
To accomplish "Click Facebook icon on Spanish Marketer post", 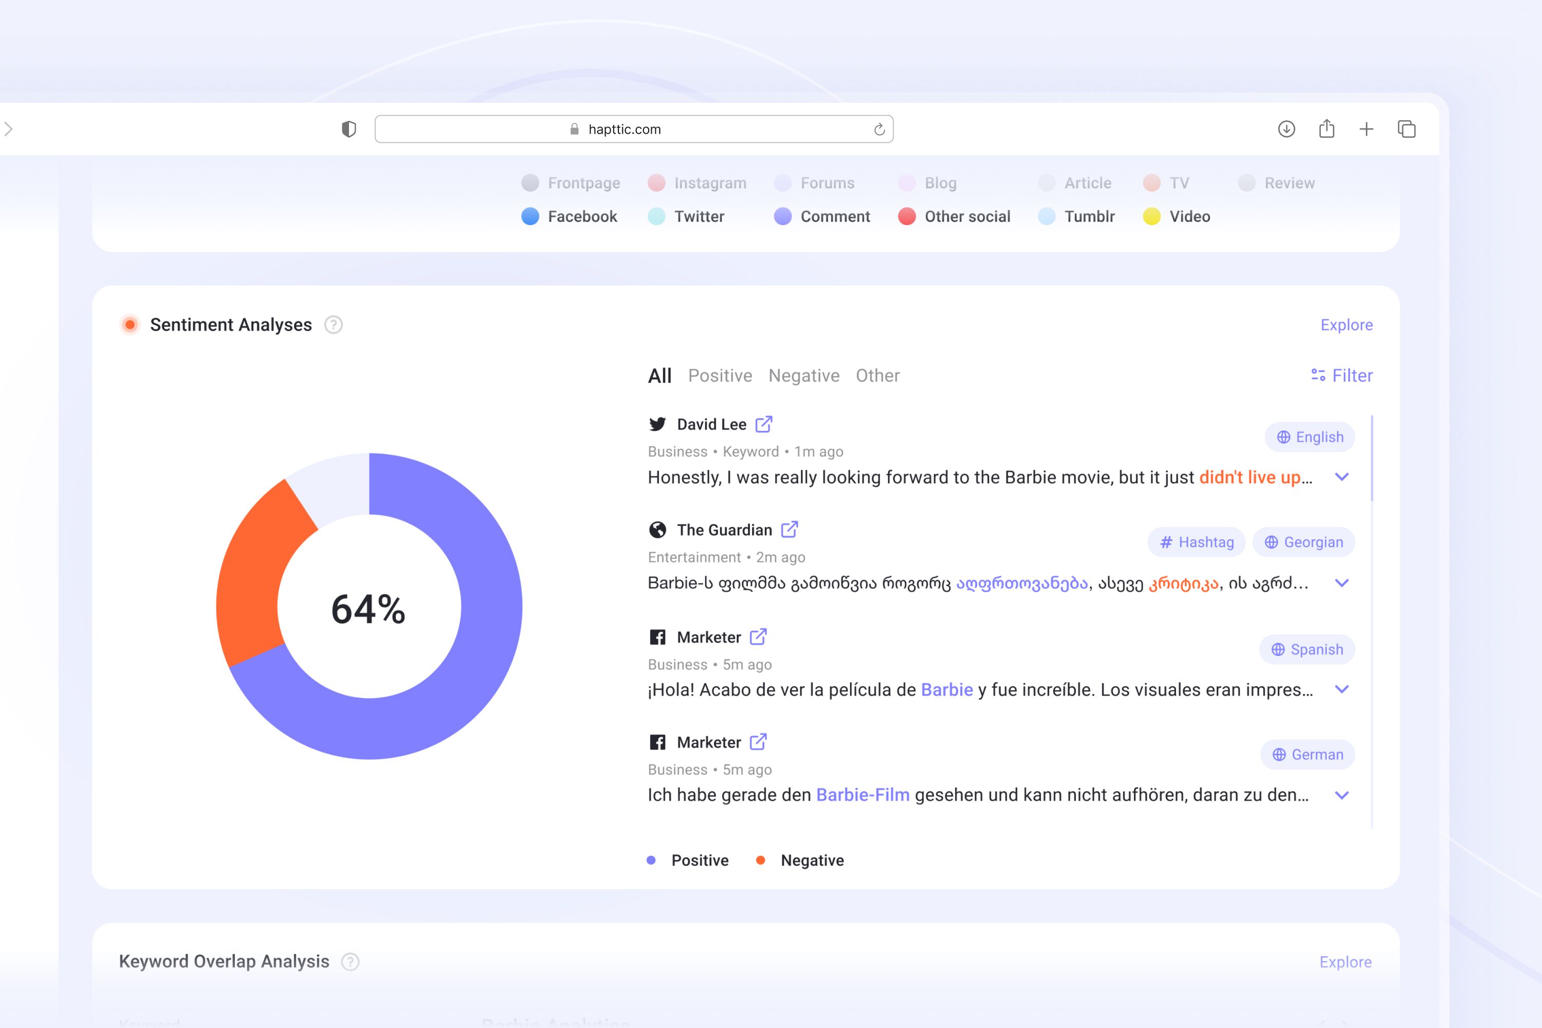I will (x=657, y=637).
